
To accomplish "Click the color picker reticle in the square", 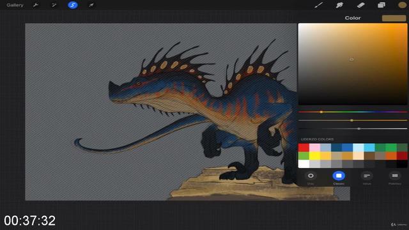I will coord(351,59).
